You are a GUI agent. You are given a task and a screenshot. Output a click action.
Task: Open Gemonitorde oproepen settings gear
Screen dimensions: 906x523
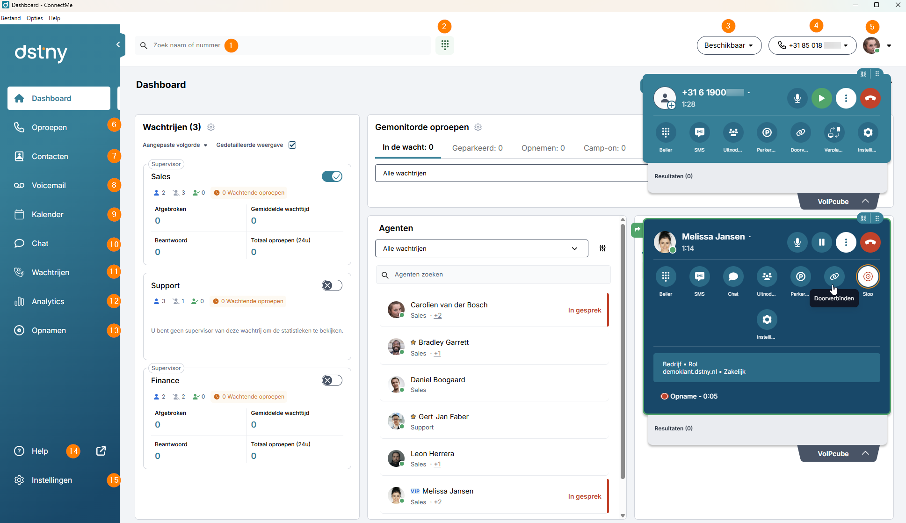pyautogui.click(x=478, y=127)
